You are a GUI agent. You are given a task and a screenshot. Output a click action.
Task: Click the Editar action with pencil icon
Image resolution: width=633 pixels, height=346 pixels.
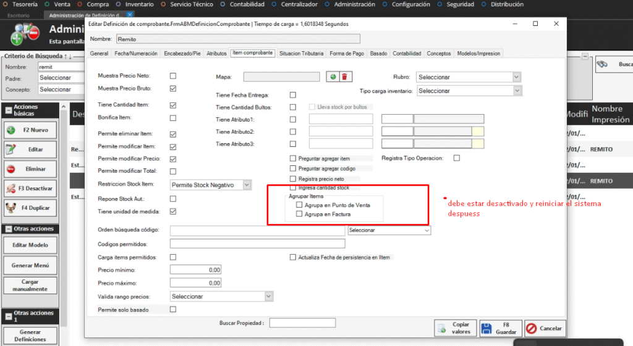click(x=33, y=149)
